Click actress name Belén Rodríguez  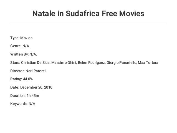pyautogui.click(x=91, y=62)
